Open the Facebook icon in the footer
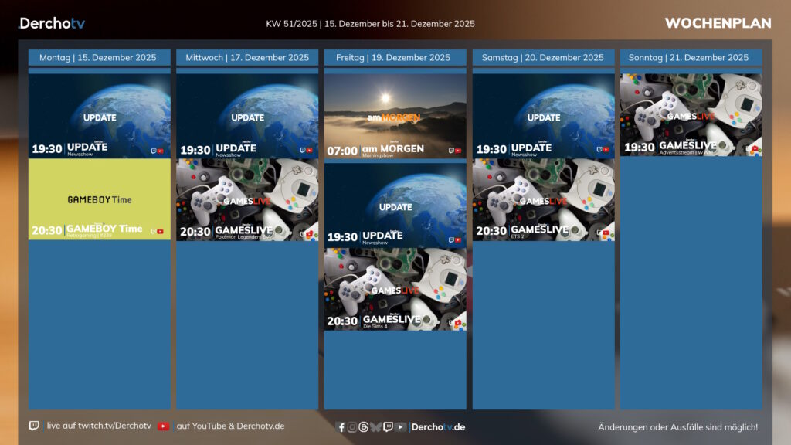 click(341, 427)
